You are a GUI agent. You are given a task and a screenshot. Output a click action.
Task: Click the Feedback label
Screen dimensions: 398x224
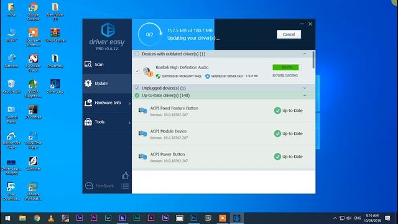coord(104,185)
